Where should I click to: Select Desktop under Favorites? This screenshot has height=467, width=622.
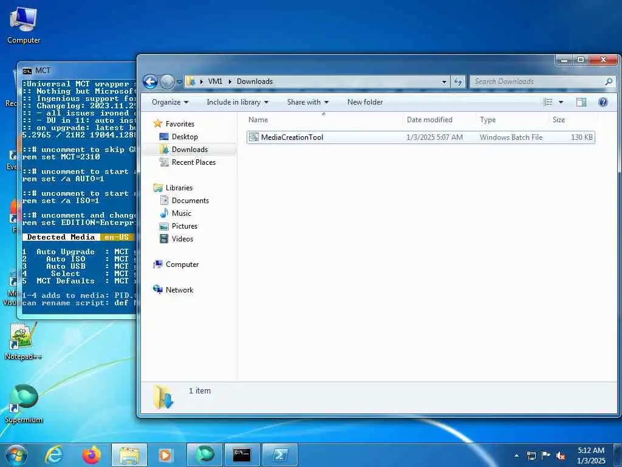click(185, 137)
